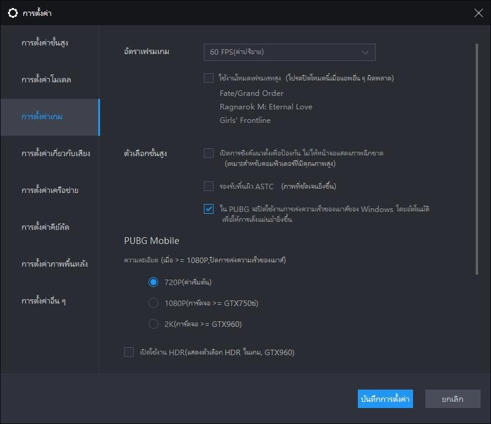Select 2K resolution radio button
The height and width of the screenshot is (424, 491).
tap(153, 324)
